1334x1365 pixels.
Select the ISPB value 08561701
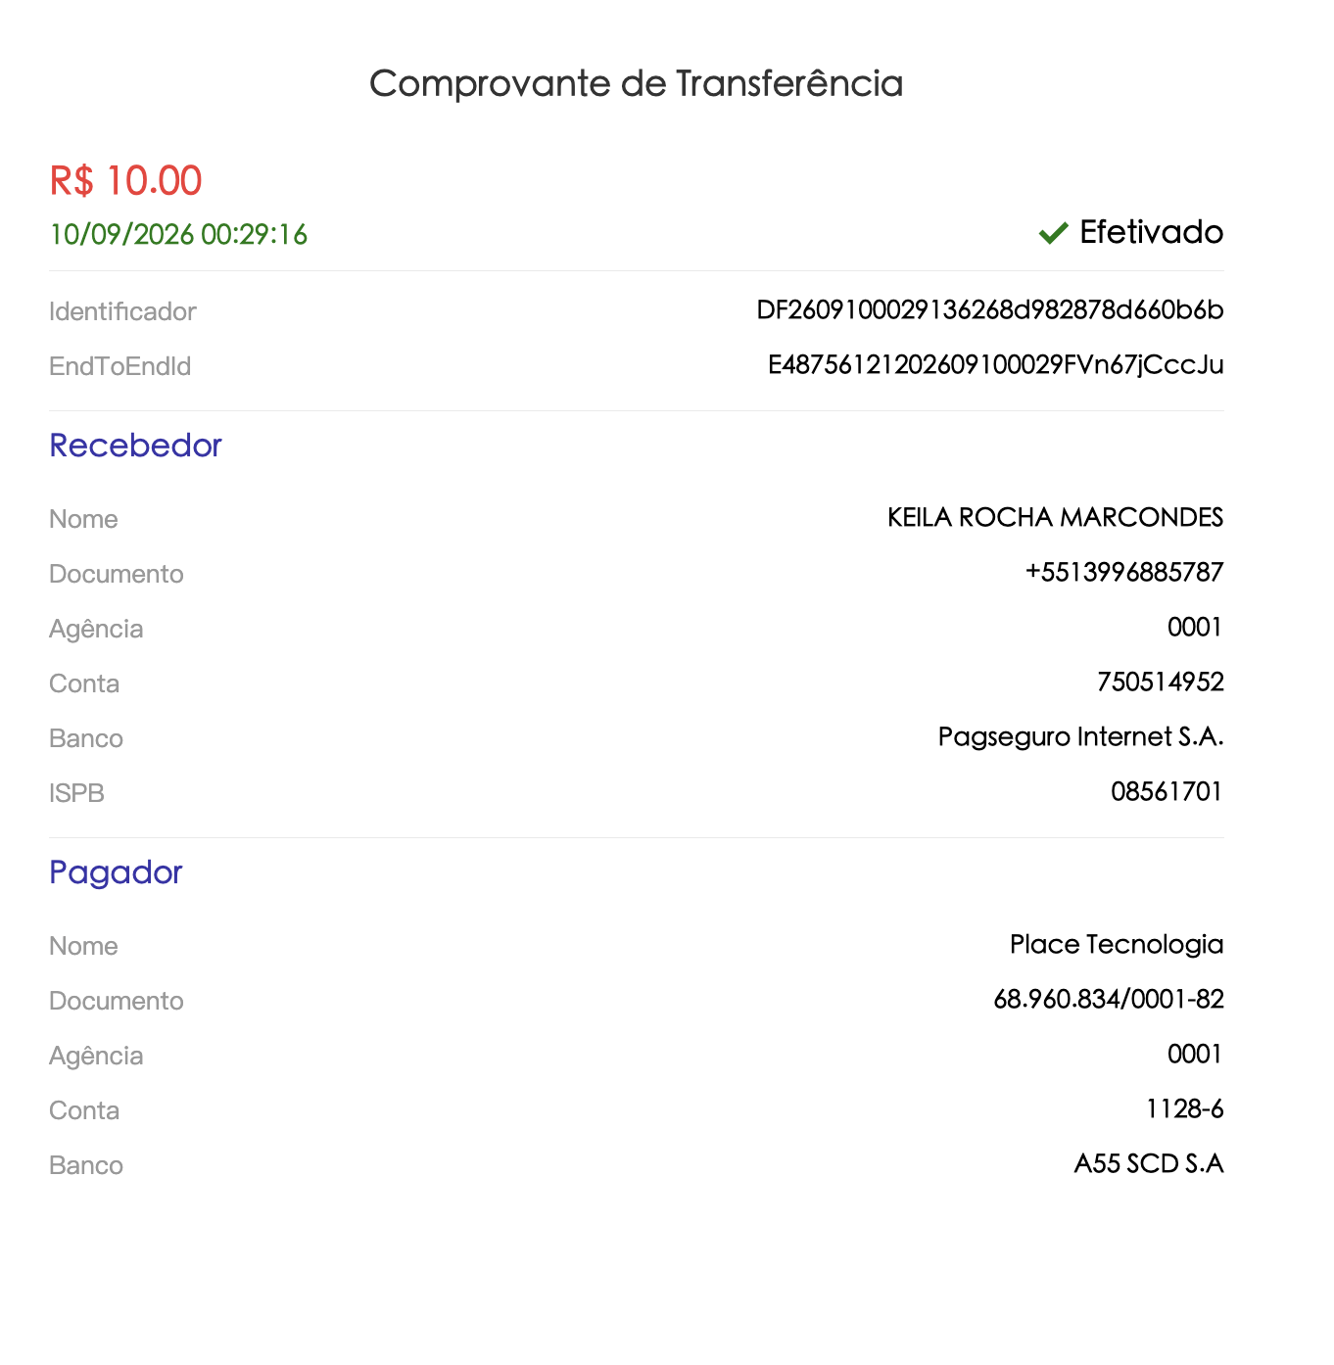(x=1167, y=791)
